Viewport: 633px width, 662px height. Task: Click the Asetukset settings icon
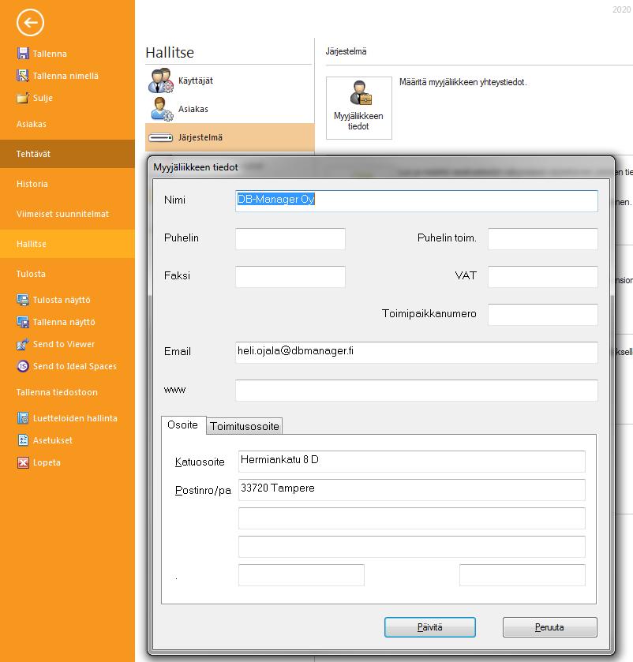(x=23, y=440)
